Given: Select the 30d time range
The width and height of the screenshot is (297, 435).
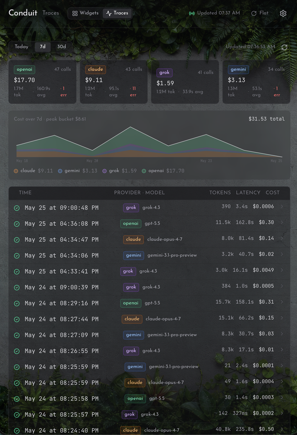Looking at the screenshot, I should pyautogui.click(x=62, y=46).
